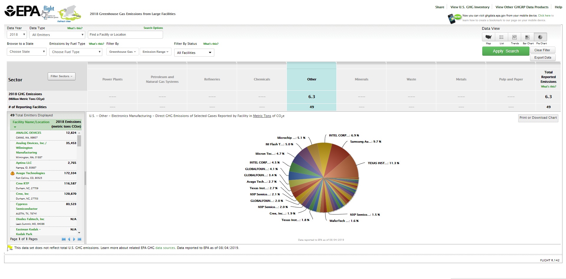This screenshot has height=279, width=566.
Task: Open the Cypress Semiconductor facility
Action: 27,207
